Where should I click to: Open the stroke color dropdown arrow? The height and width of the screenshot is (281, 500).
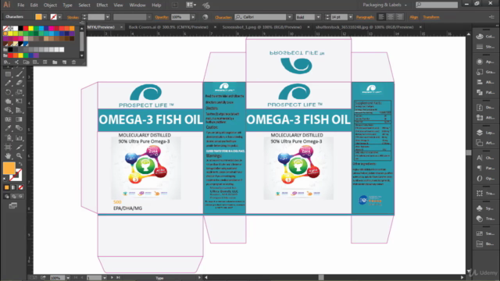pos(59,17)
